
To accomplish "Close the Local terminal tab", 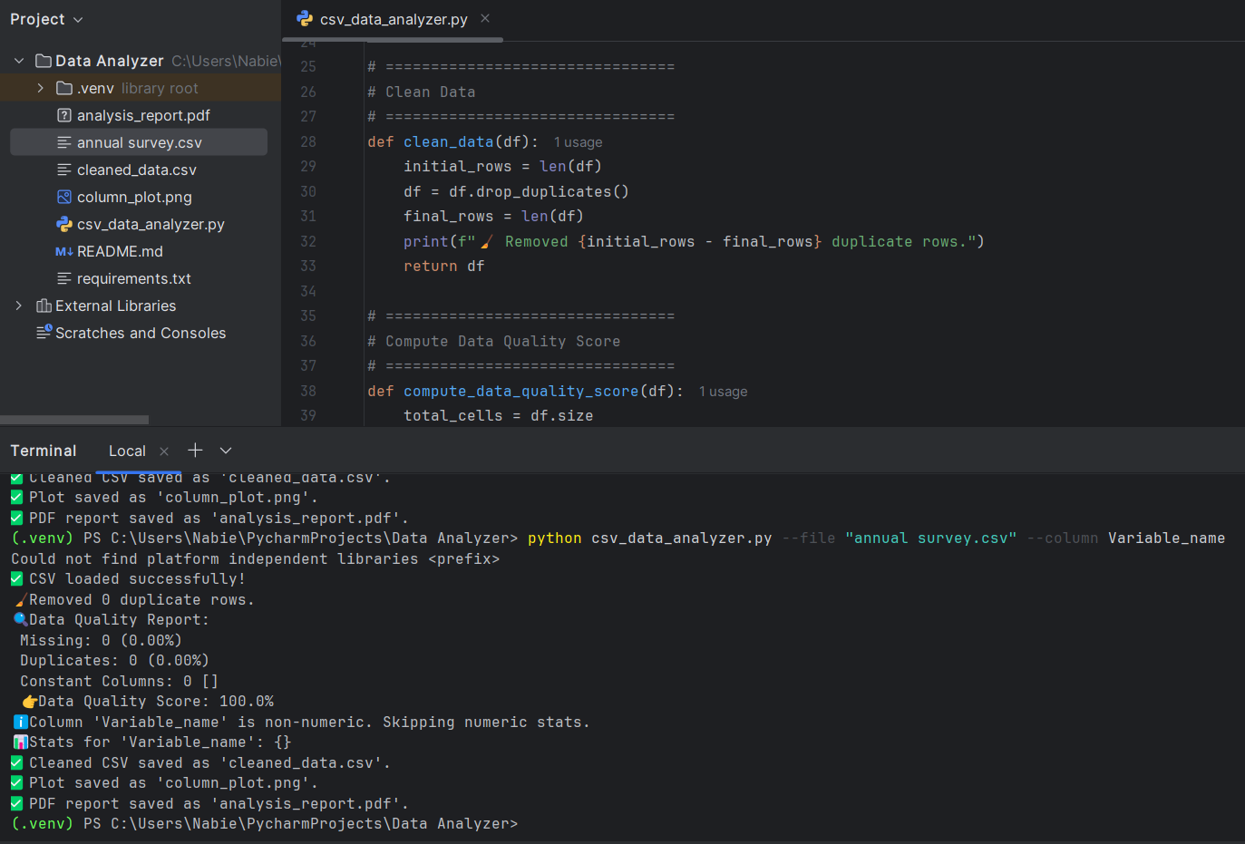I will pos(164,451).
